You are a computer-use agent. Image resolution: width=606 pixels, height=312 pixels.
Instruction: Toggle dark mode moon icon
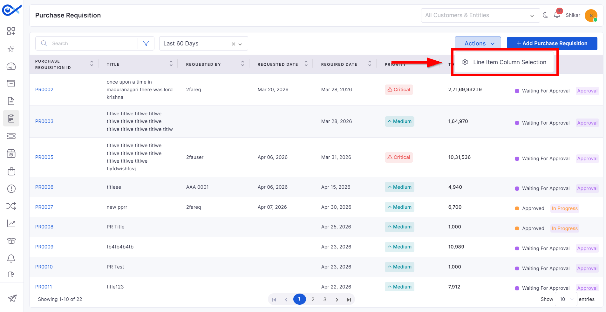(546, 15)
